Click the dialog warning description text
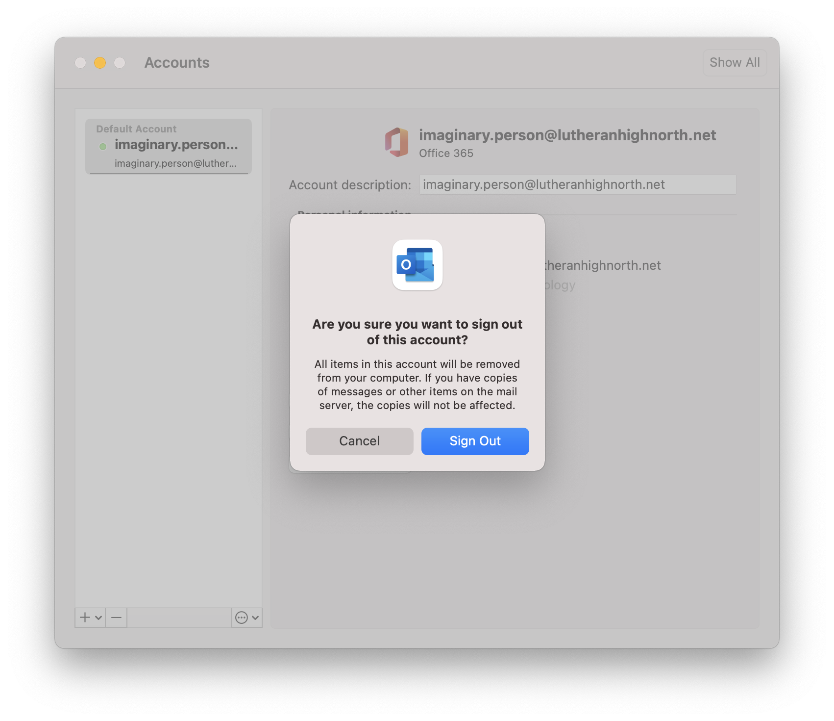Viewport: 834px width, 721px height. 417,385
